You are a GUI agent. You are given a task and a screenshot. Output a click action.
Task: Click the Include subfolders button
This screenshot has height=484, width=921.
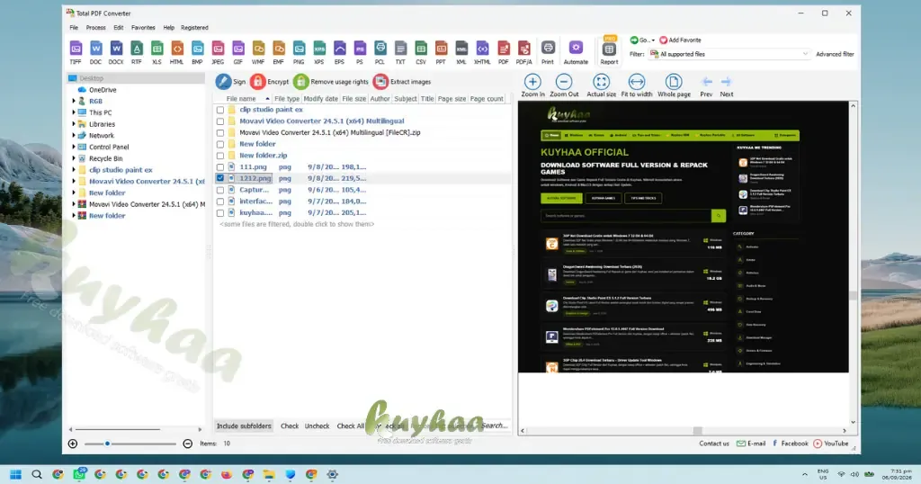tap(244, 426)
